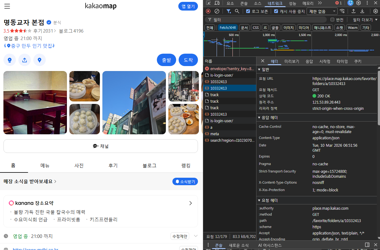The image size is (380, 250).
Task: Click the share upload icon button
Action: [x=25, y=60]
